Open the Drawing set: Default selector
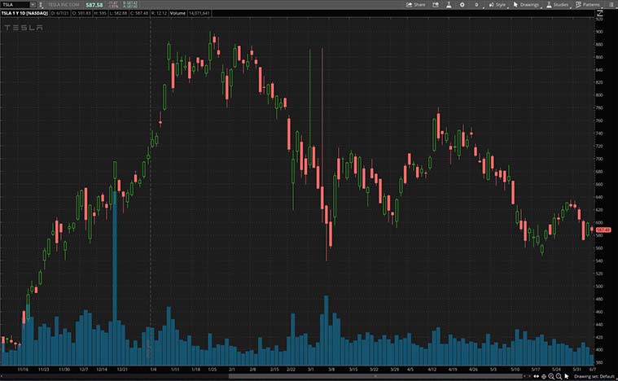The image size is (618, 381). 594,376
